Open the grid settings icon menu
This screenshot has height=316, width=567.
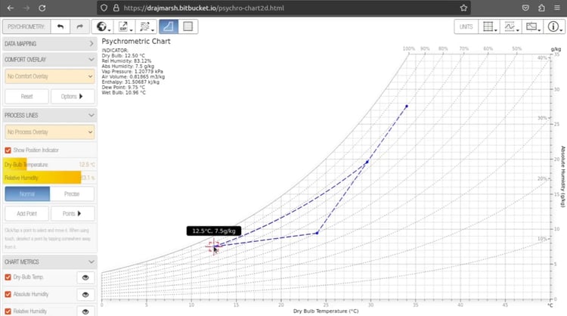pos(489,26)
